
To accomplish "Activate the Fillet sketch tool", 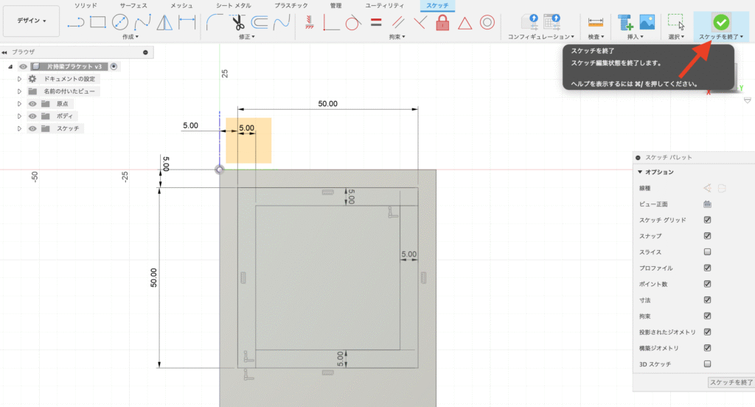I will [213, 23].
